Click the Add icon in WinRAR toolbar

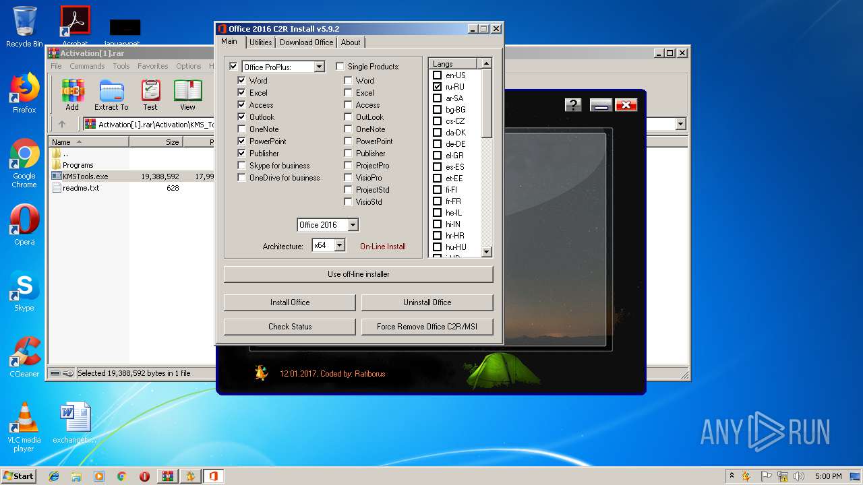[72, 94]
